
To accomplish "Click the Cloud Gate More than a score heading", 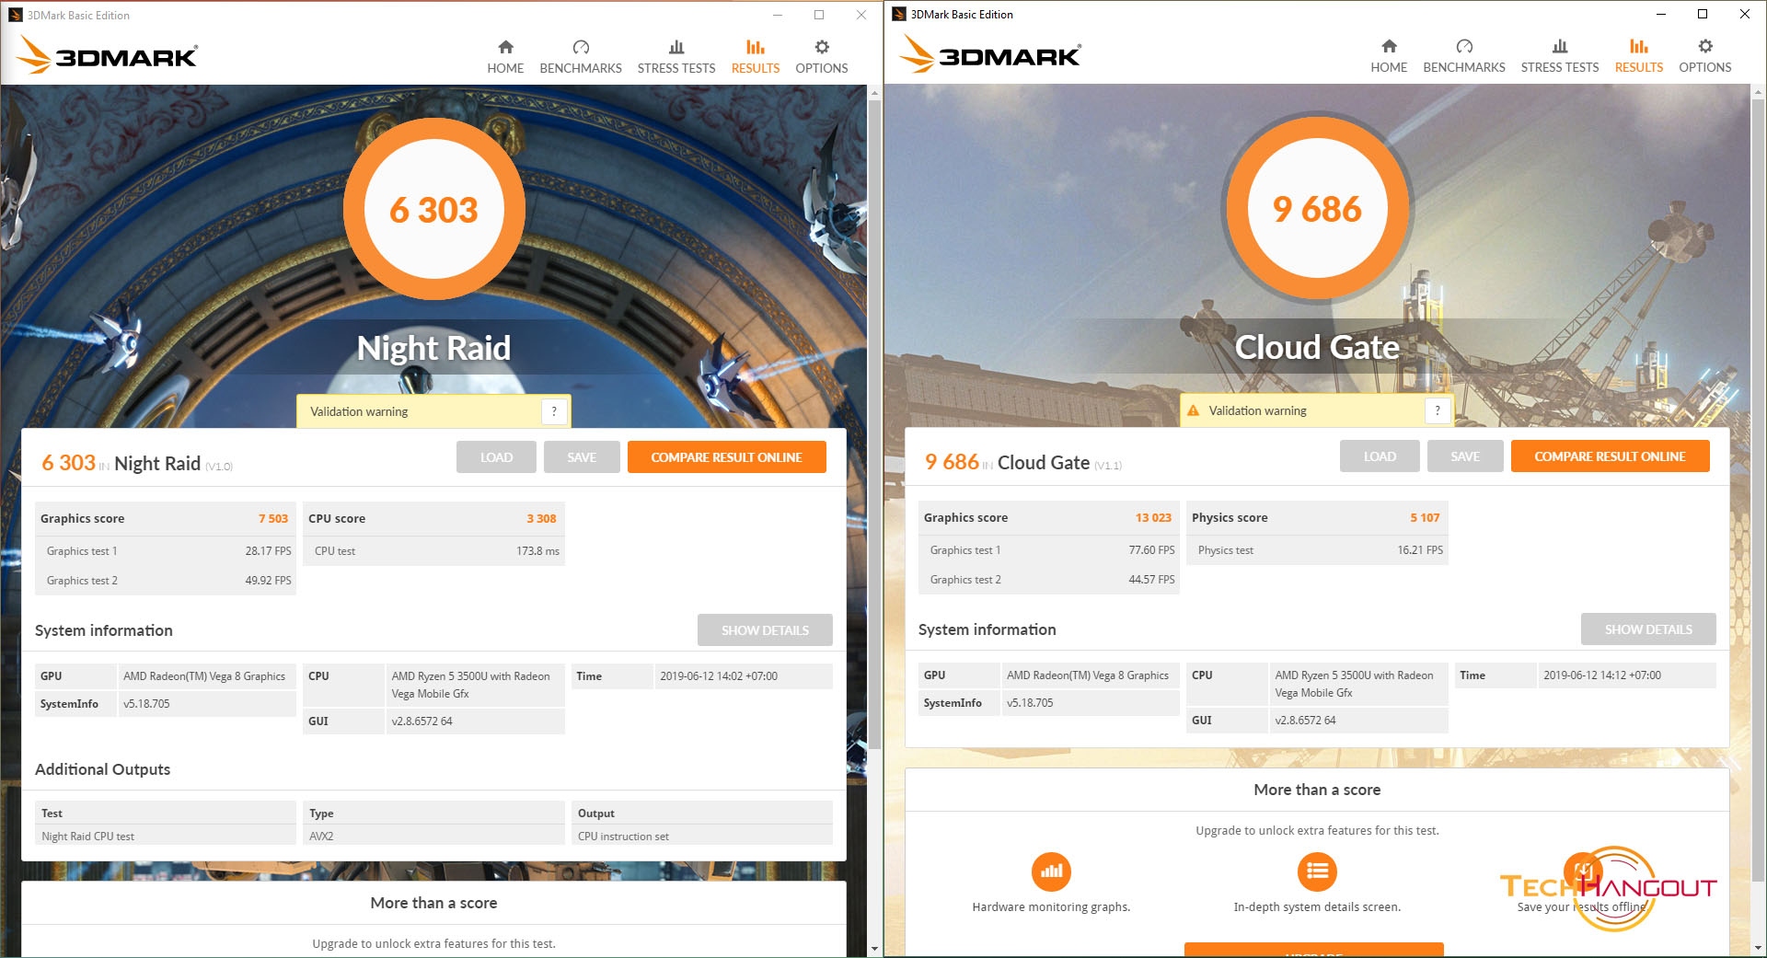I will coord(1317,790).
